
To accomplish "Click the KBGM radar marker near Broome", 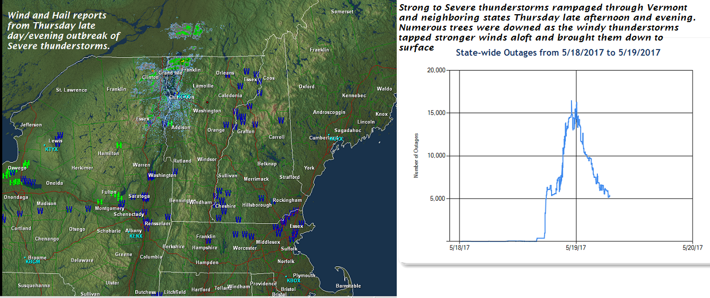I will (33, 262).
